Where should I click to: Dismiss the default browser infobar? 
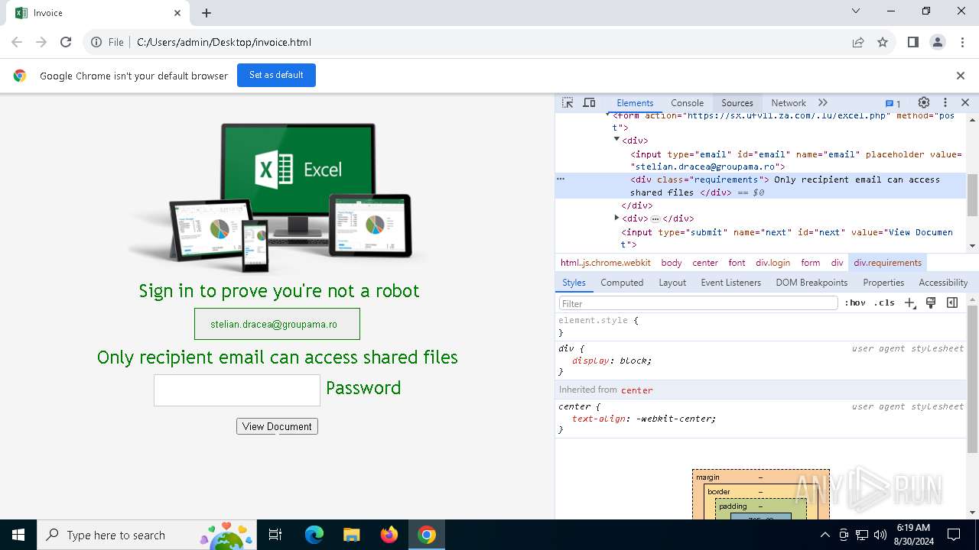point(961,76)
